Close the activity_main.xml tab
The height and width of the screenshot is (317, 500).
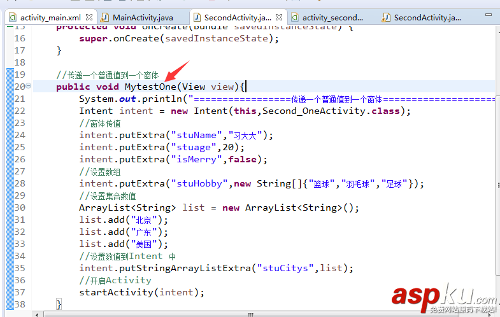pyautogui.click(x=89, y=17)
